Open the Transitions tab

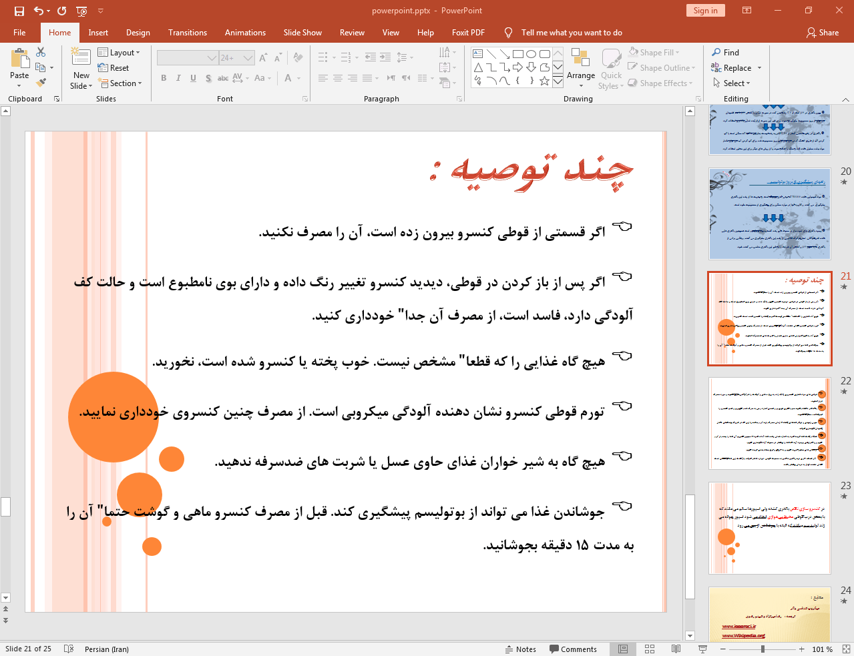click(188, 32)
